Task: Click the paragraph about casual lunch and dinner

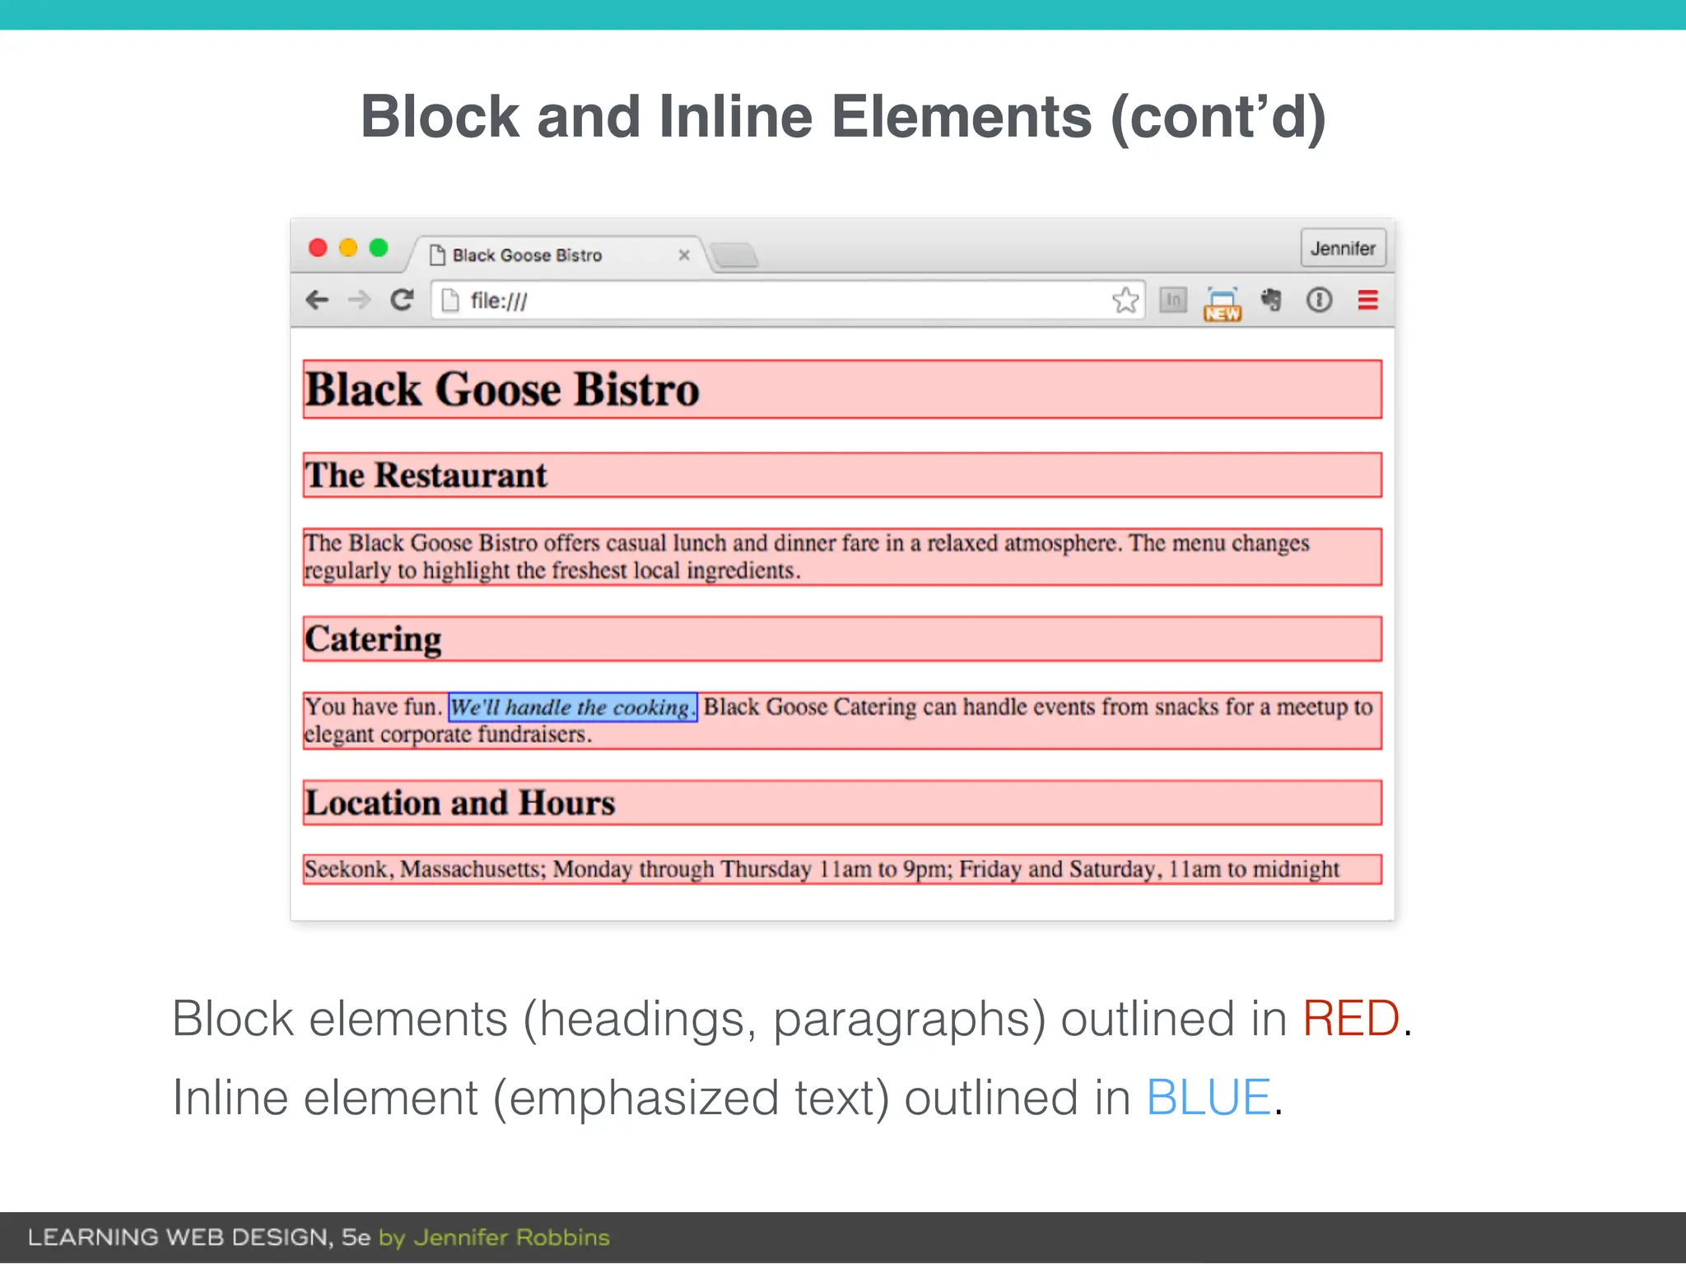Action: coord(842,557)
